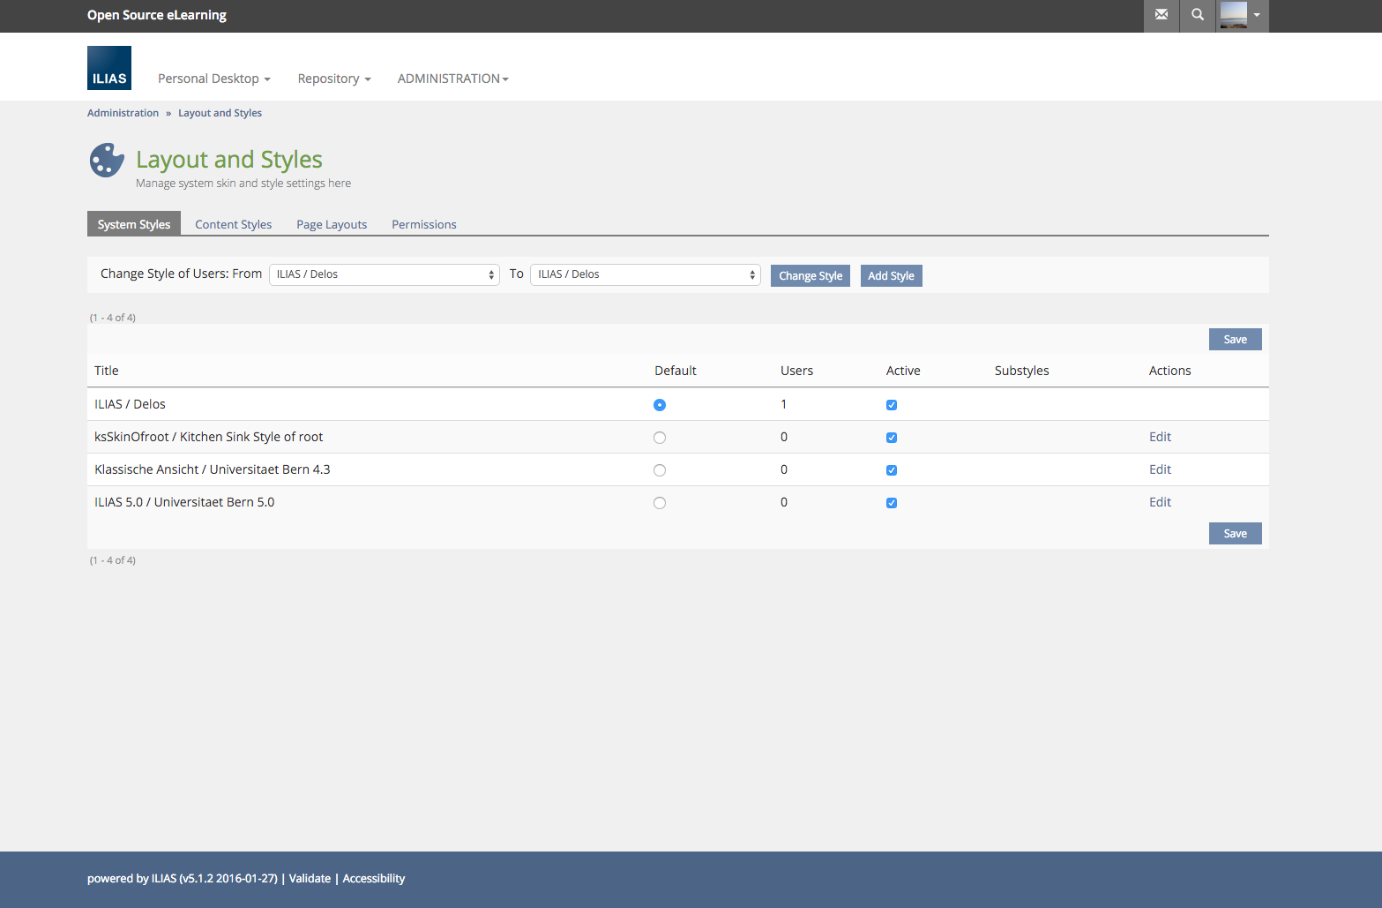Select Klassische Ansicht as default style
Image resolution: width=1382 pixels, height=908 pixels.
pos(660,470)
